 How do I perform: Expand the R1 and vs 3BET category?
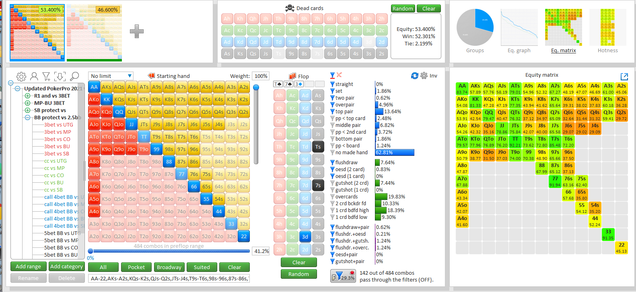pos(27,96)
